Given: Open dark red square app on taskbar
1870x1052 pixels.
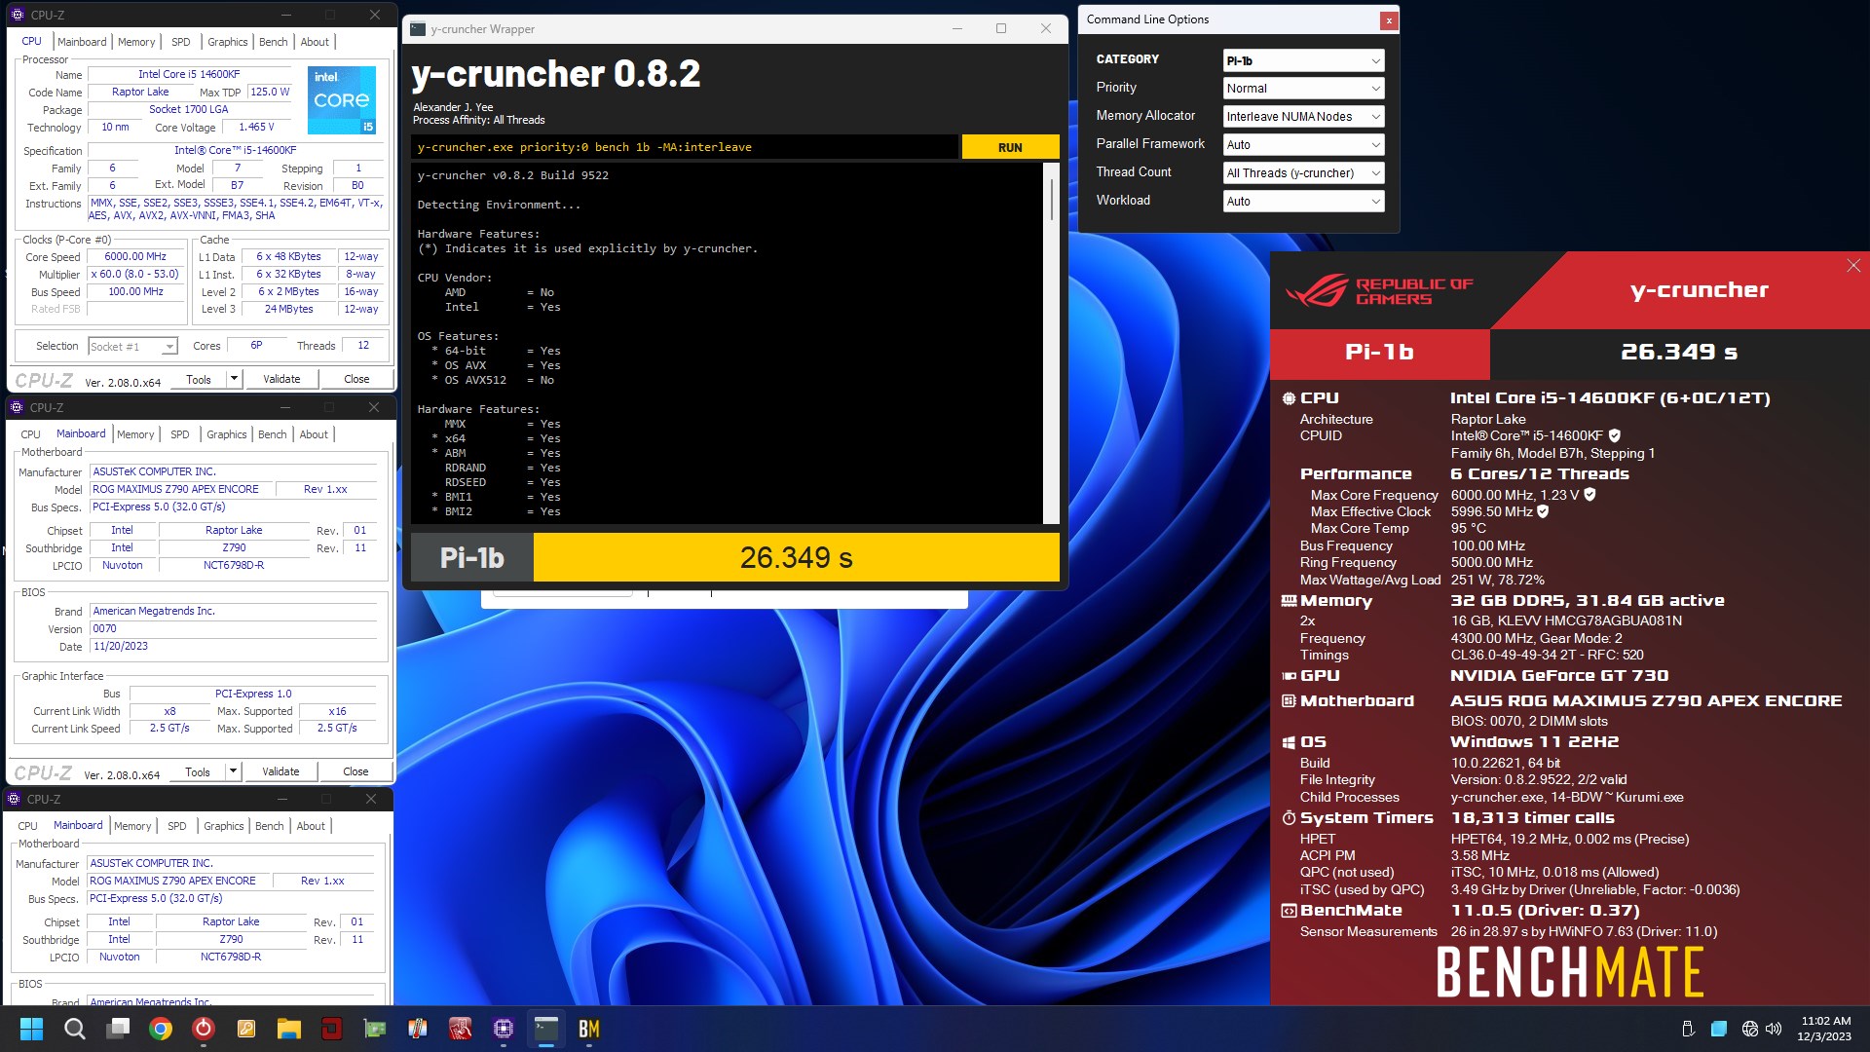Looking at the screenshot, I should click(332, 1029).
